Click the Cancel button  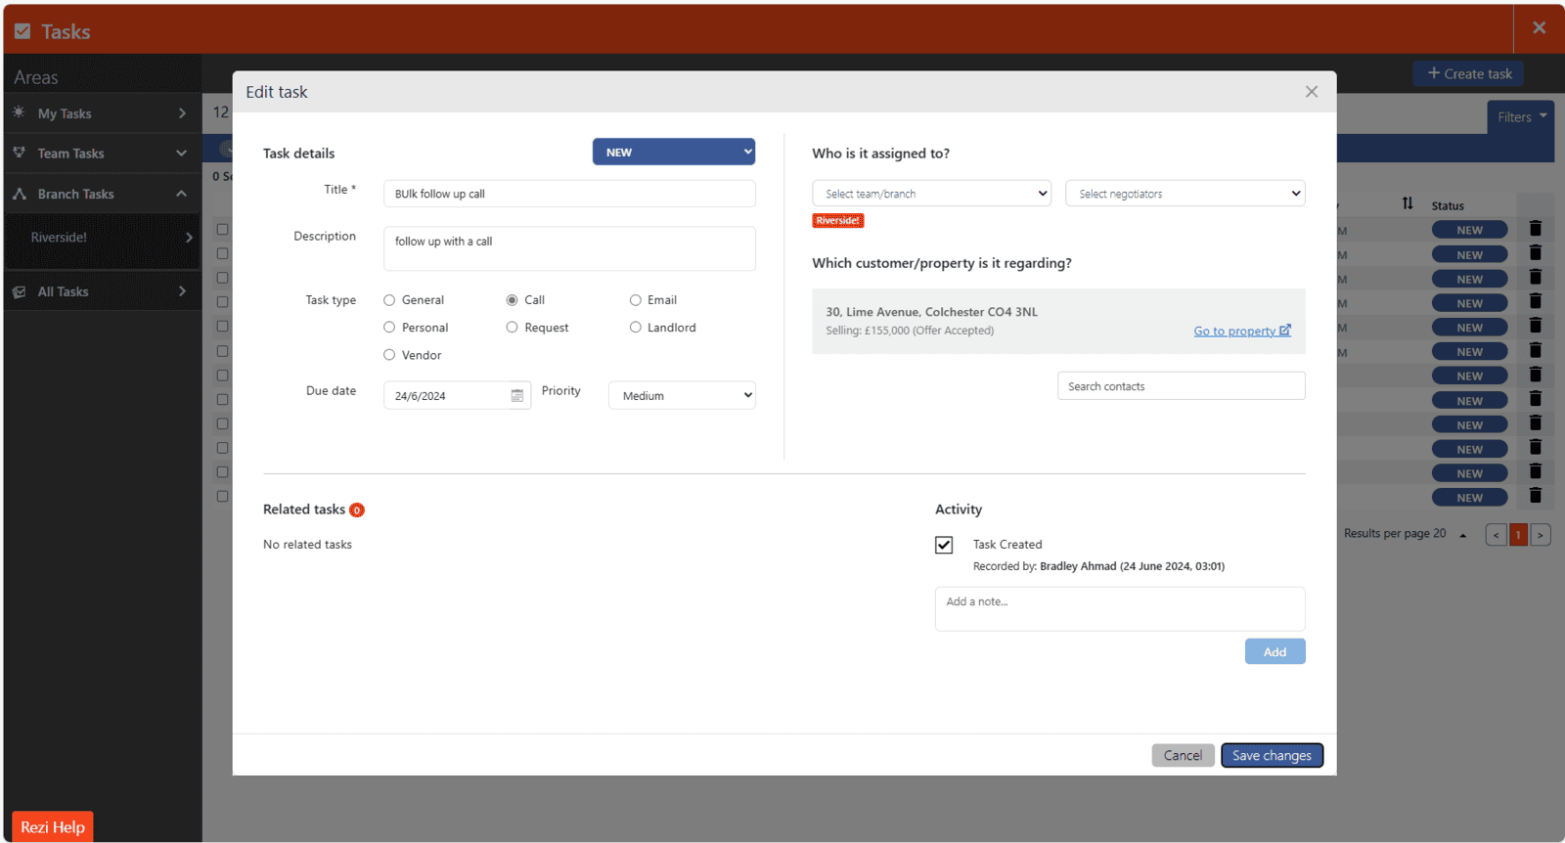click(1183, 755)
